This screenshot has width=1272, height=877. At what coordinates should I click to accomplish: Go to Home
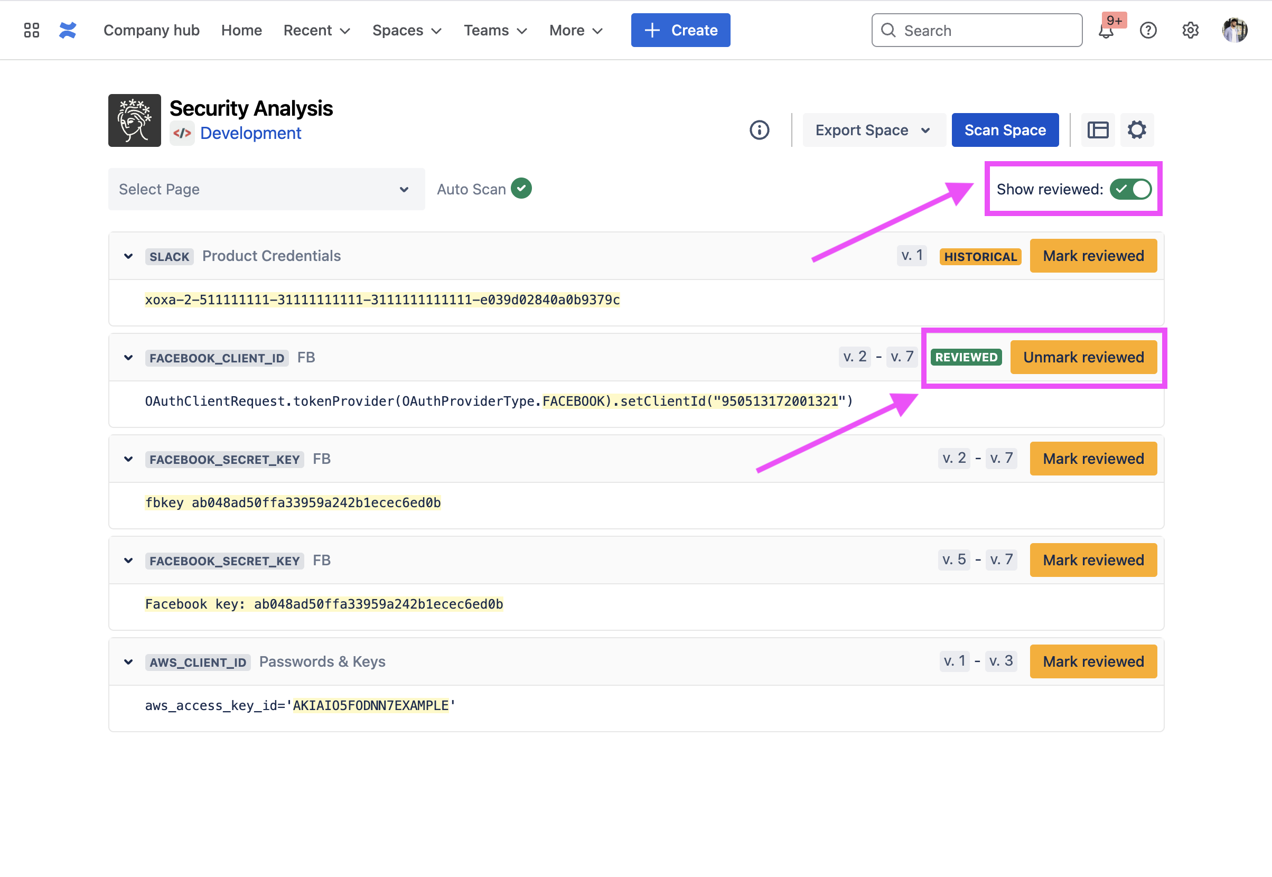point(242,30)
